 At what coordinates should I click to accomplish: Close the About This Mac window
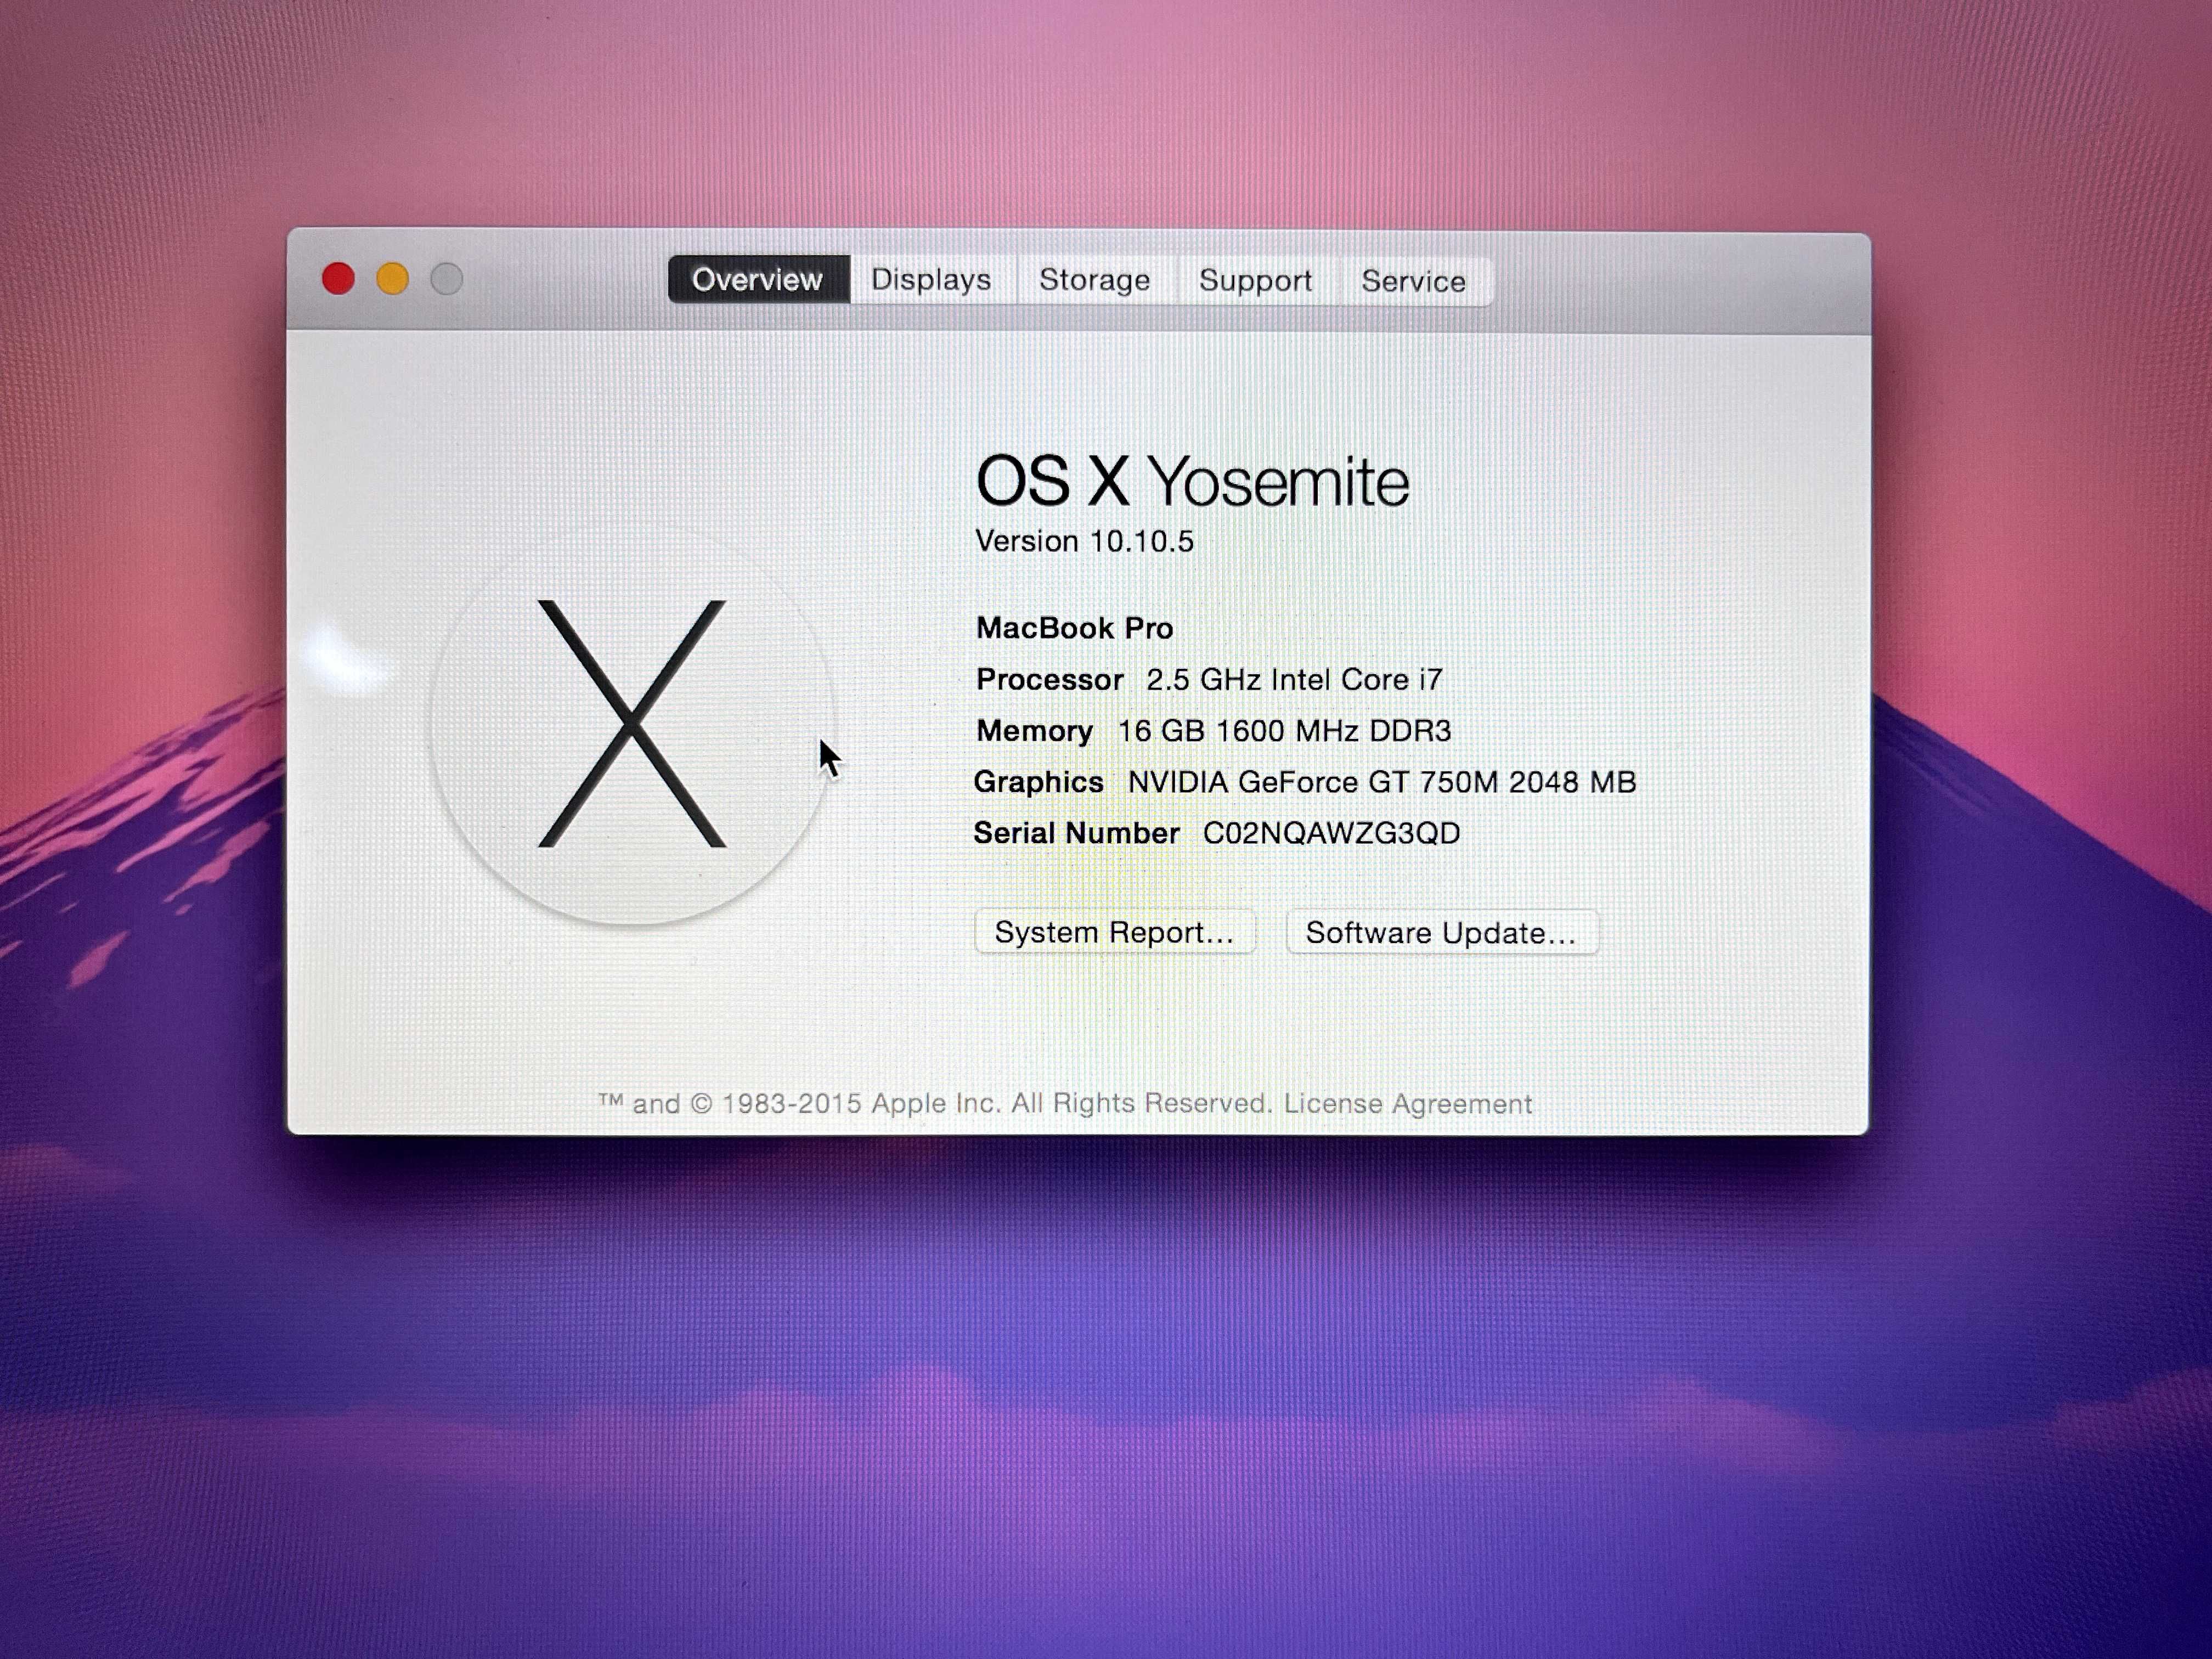pos(338,278)
